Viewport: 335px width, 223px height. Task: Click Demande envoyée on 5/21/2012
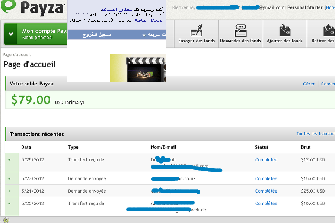[87, 191]
